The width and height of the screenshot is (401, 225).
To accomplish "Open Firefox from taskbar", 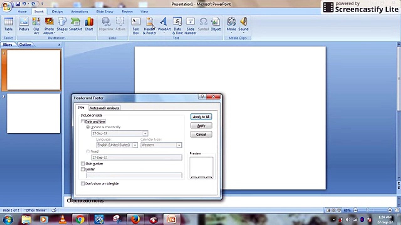I will (x=135, y=220).
